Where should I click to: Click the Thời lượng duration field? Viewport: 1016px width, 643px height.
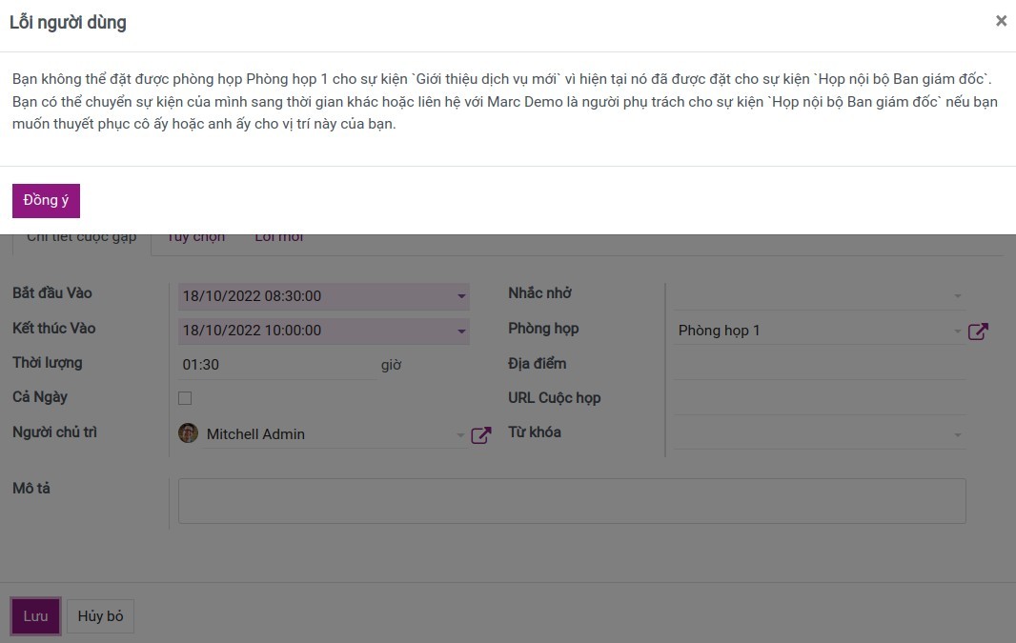pos(275,365)
